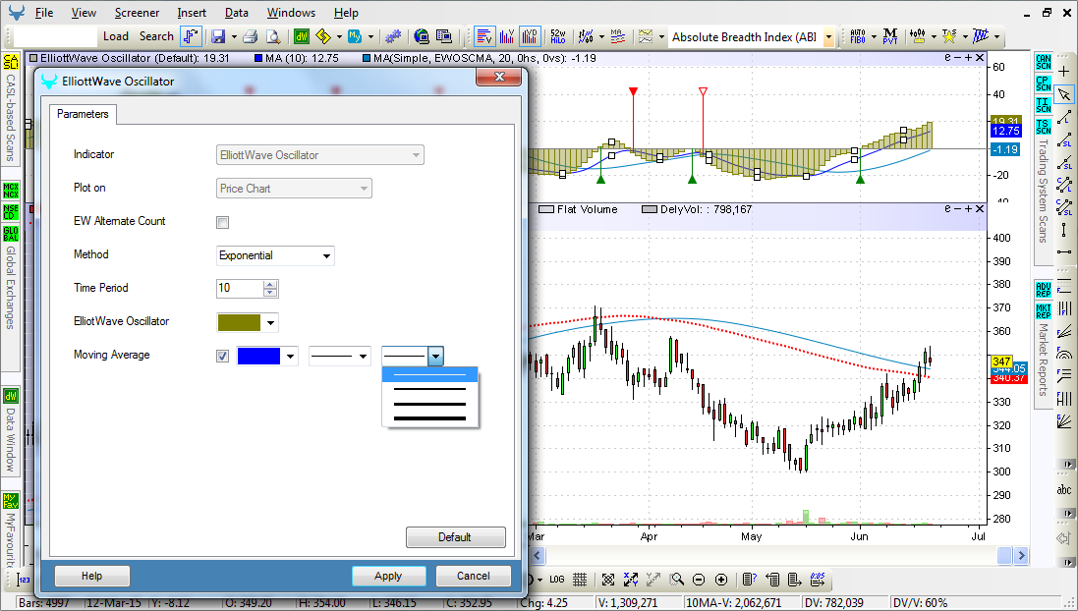Viewport: 1078px width, 611px height.
Task: Click the magnifier zoom area icon
Action: pos(676,580)
